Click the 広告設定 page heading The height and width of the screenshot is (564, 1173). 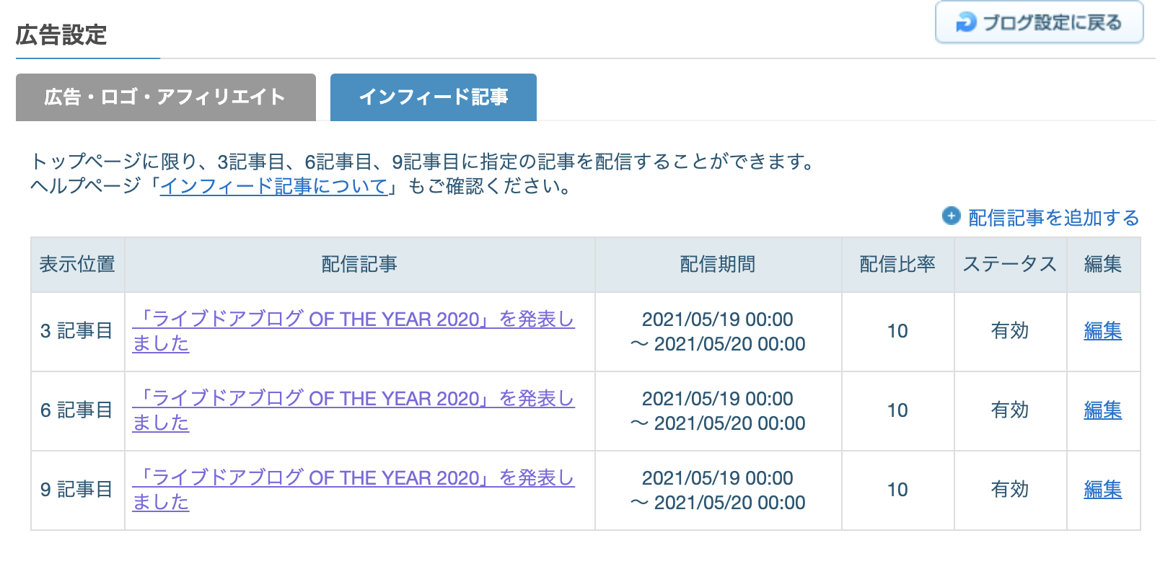pos(61,35)
